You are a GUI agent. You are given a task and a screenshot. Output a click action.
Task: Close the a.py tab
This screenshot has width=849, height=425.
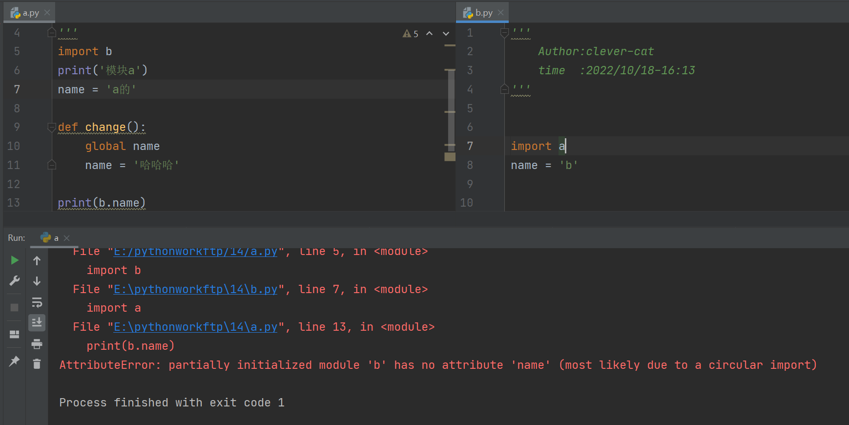tap(47, 13)
